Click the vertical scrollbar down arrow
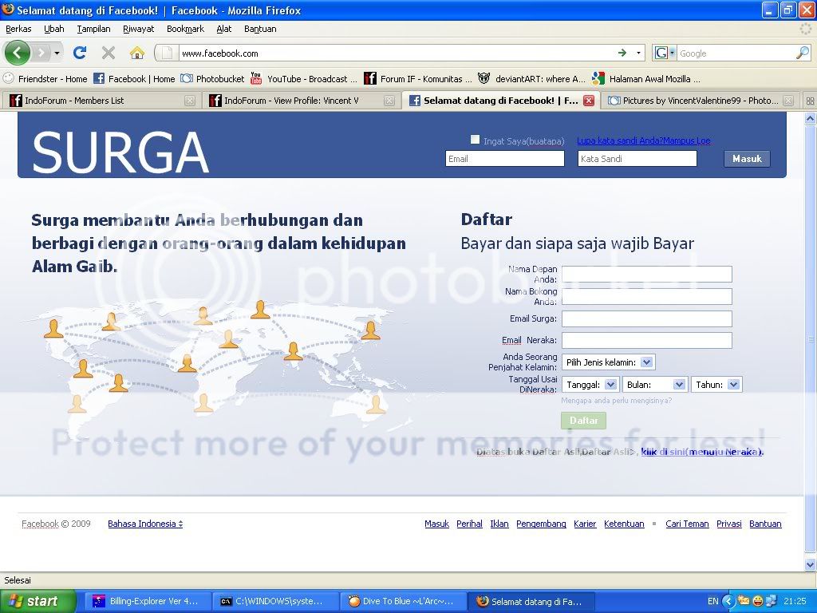This screenshot has height=613, width=817. (x=811, y=564)
